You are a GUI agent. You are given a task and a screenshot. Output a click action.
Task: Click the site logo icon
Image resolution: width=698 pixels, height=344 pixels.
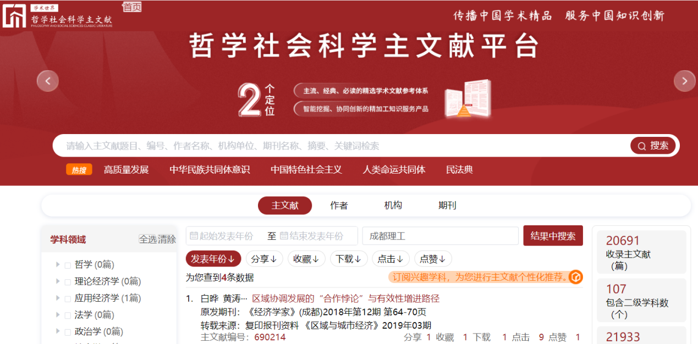(14, 15)
